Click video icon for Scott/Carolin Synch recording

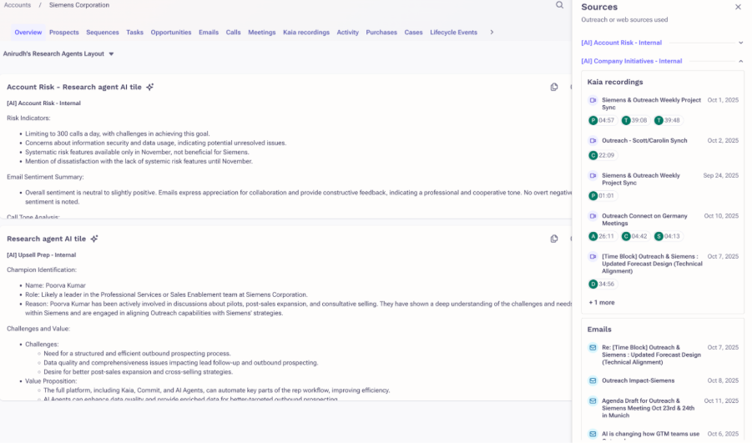(x=593, y=140)
